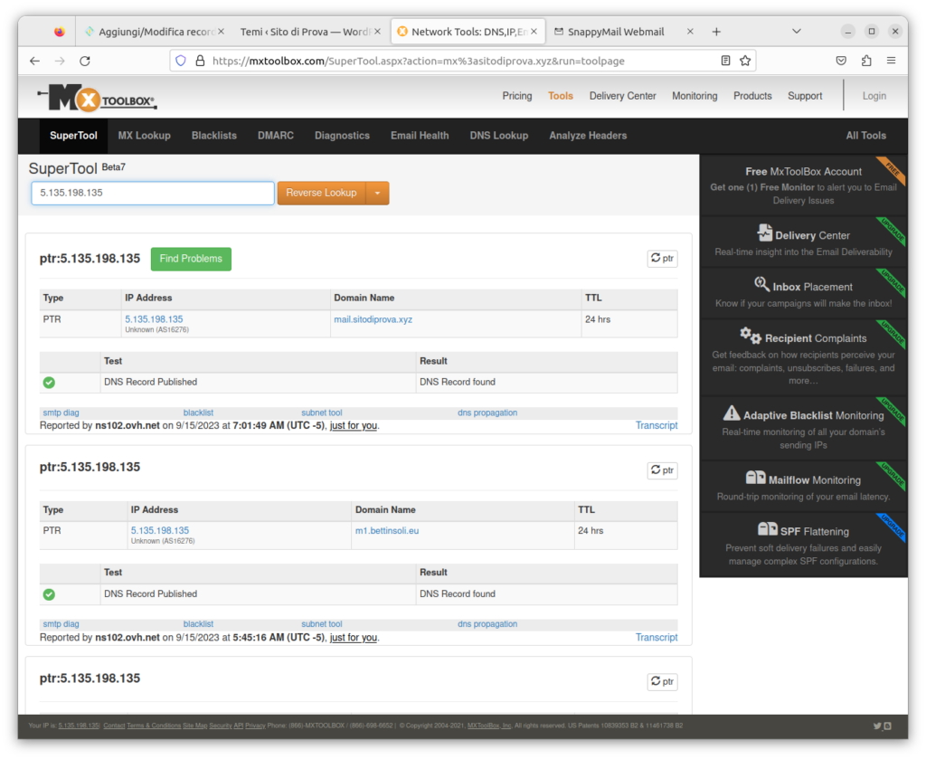The height and width of the screenshot is (759, 926).
Task: Click the padlock site security icon
Action: (x=200, y=61)
